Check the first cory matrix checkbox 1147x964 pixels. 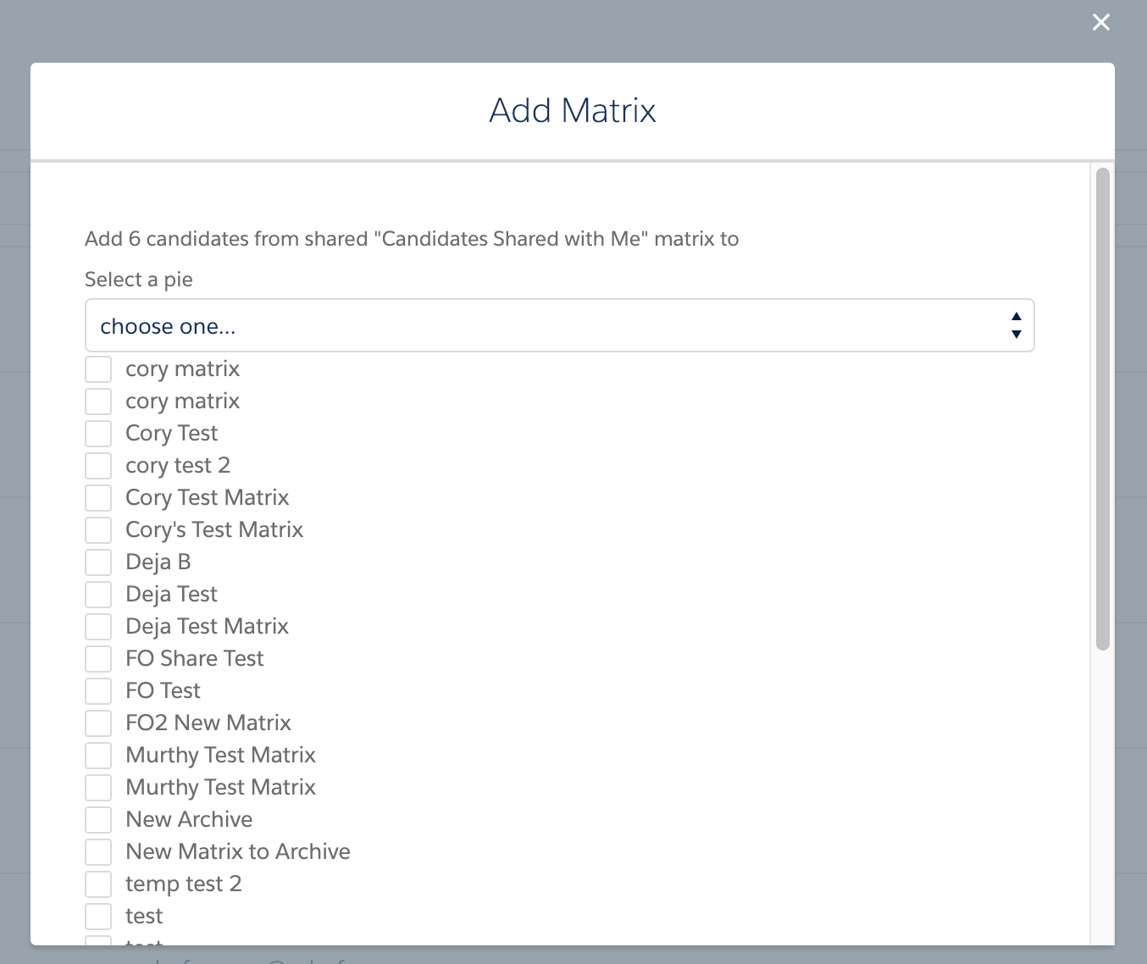pyautogui.click(x=98, y=369)
